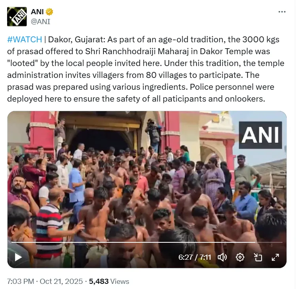The image size is (296, 289).
Task: Open the ANI profile avatar
Action: tap(17, 17)
